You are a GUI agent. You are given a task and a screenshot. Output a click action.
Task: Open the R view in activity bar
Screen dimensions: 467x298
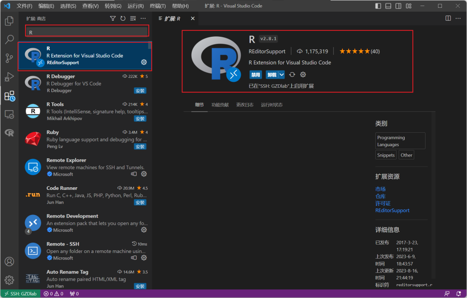(x=9, y=133)
